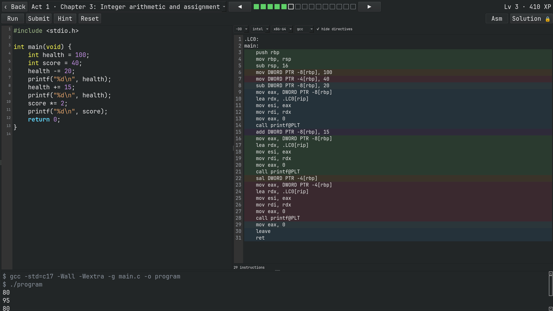Reset the code editor
553x311 pixels.
pyautogui.click(x=90, y=18)
